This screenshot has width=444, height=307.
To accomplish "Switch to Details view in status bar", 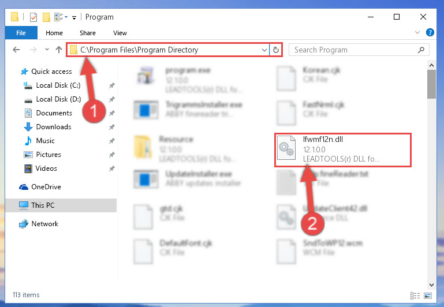I will point(415,295).
